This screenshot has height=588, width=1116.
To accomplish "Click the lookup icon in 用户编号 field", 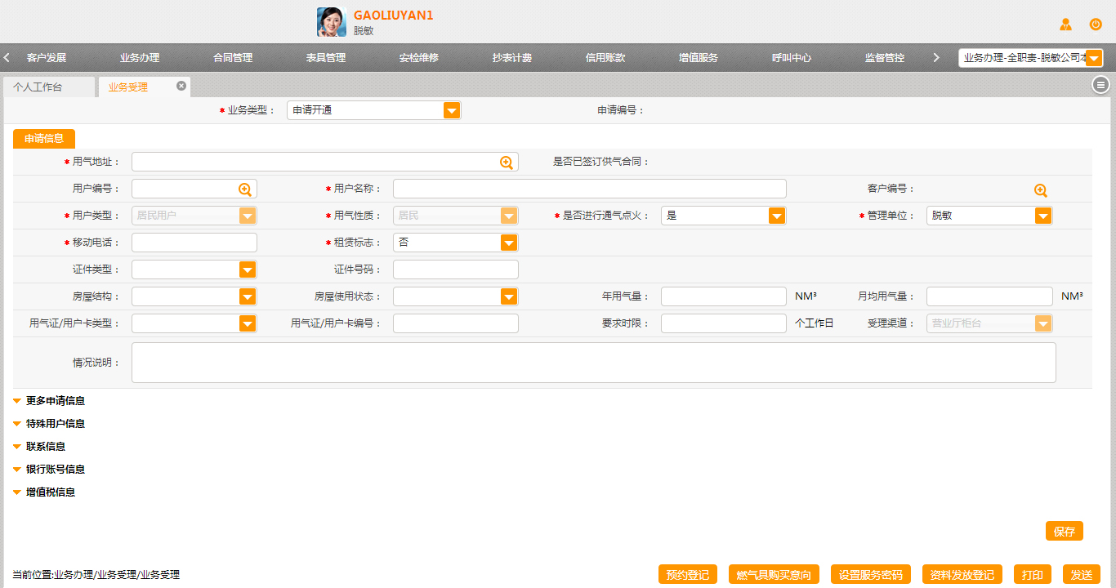I will pyautogui.click(x=245, y=189).
